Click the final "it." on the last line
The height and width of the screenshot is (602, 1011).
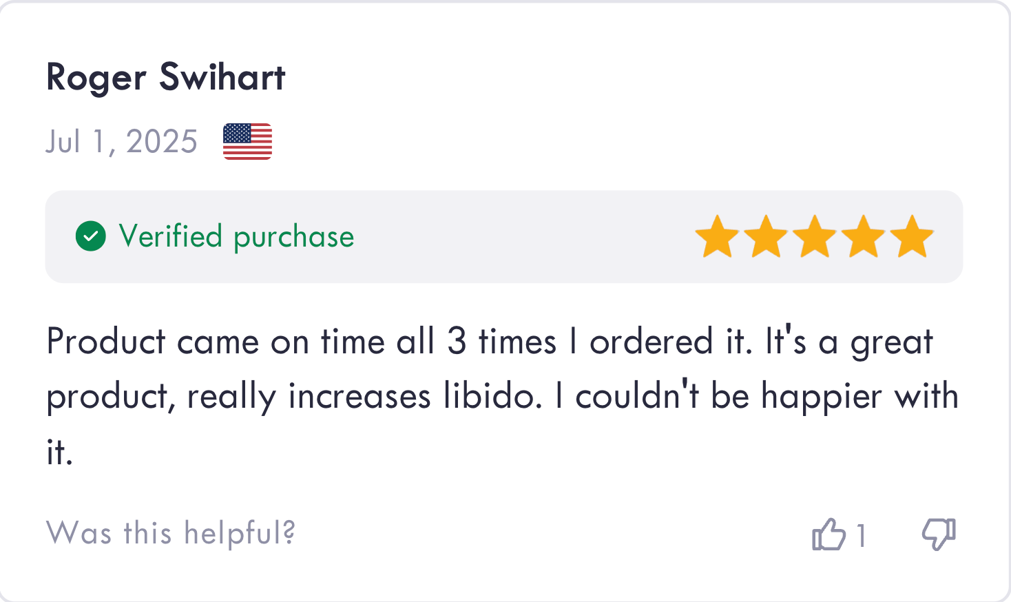(59, 453)
